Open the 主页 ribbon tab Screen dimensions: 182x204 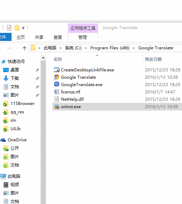click(21, 37)
